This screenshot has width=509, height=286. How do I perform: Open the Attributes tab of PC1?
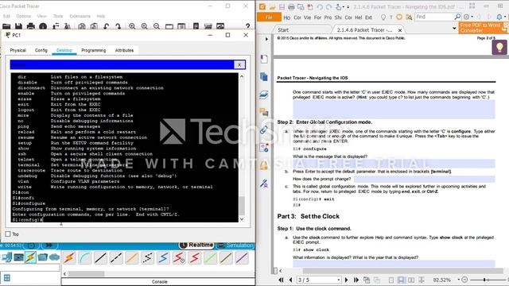pyautogui.click(x=124, y=50)
